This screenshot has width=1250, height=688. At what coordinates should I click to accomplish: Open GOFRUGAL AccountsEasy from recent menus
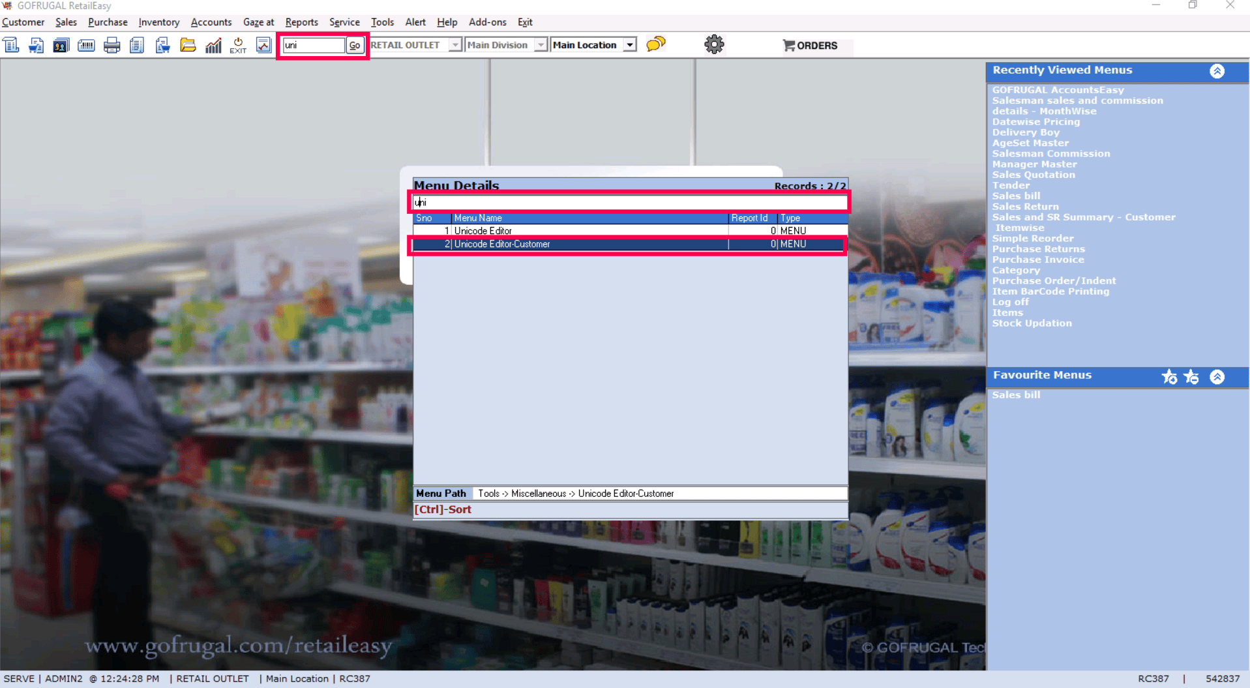point(1058,90)
